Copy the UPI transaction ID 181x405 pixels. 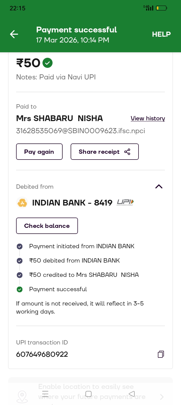[161, 354]
